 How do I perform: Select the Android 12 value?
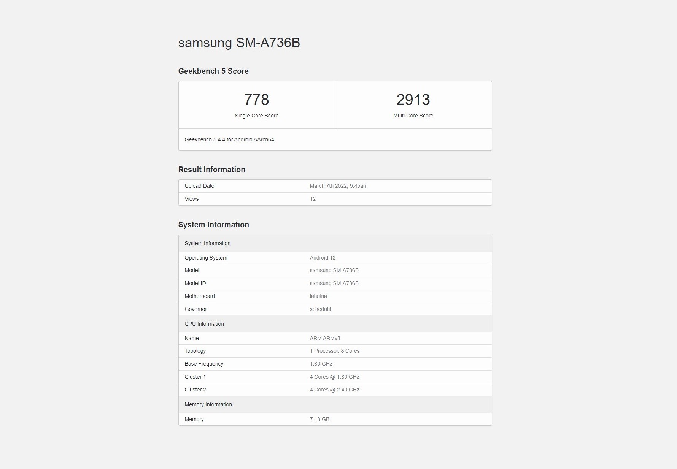[x=323, y=258]
